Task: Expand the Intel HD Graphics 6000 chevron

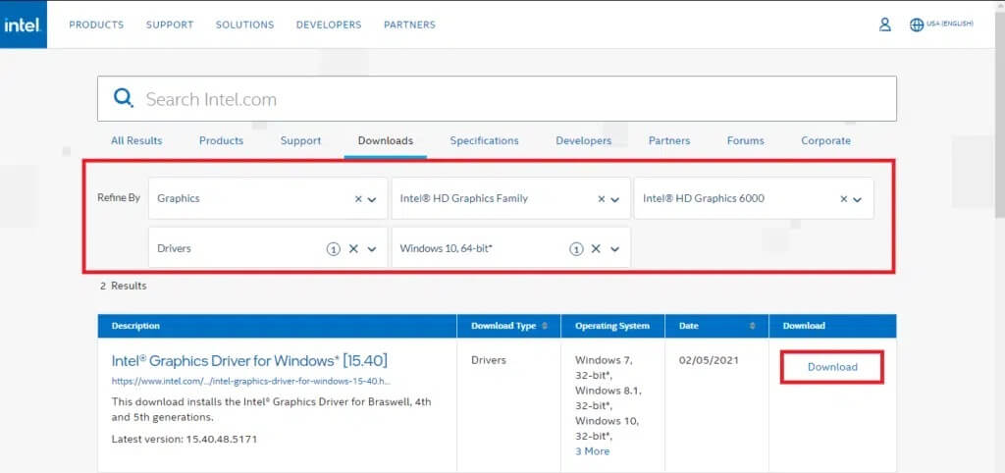Action: pyautogui.click(x=858, y=199)
